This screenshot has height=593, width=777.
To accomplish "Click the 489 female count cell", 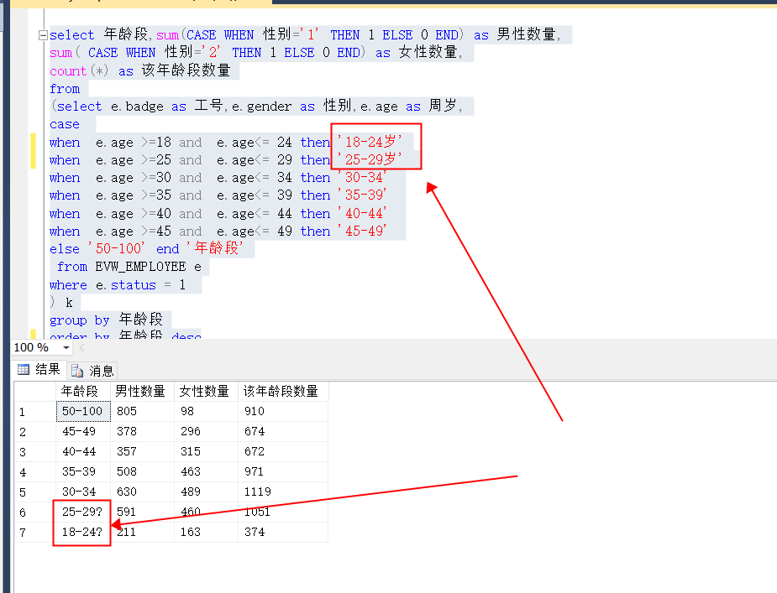I will pyautogui.click(x=206, y=492).
